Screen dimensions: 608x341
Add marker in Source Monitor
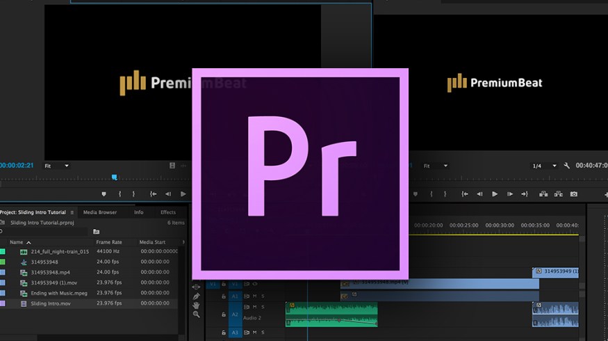coord(104,194)
